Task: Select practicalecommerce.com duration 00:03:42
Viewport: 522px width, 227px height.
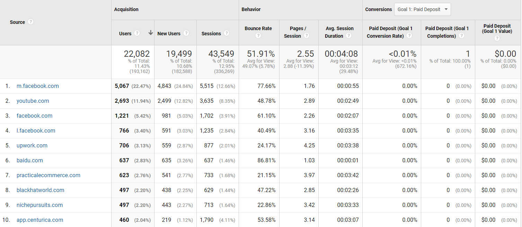Action: coord(348,175)
